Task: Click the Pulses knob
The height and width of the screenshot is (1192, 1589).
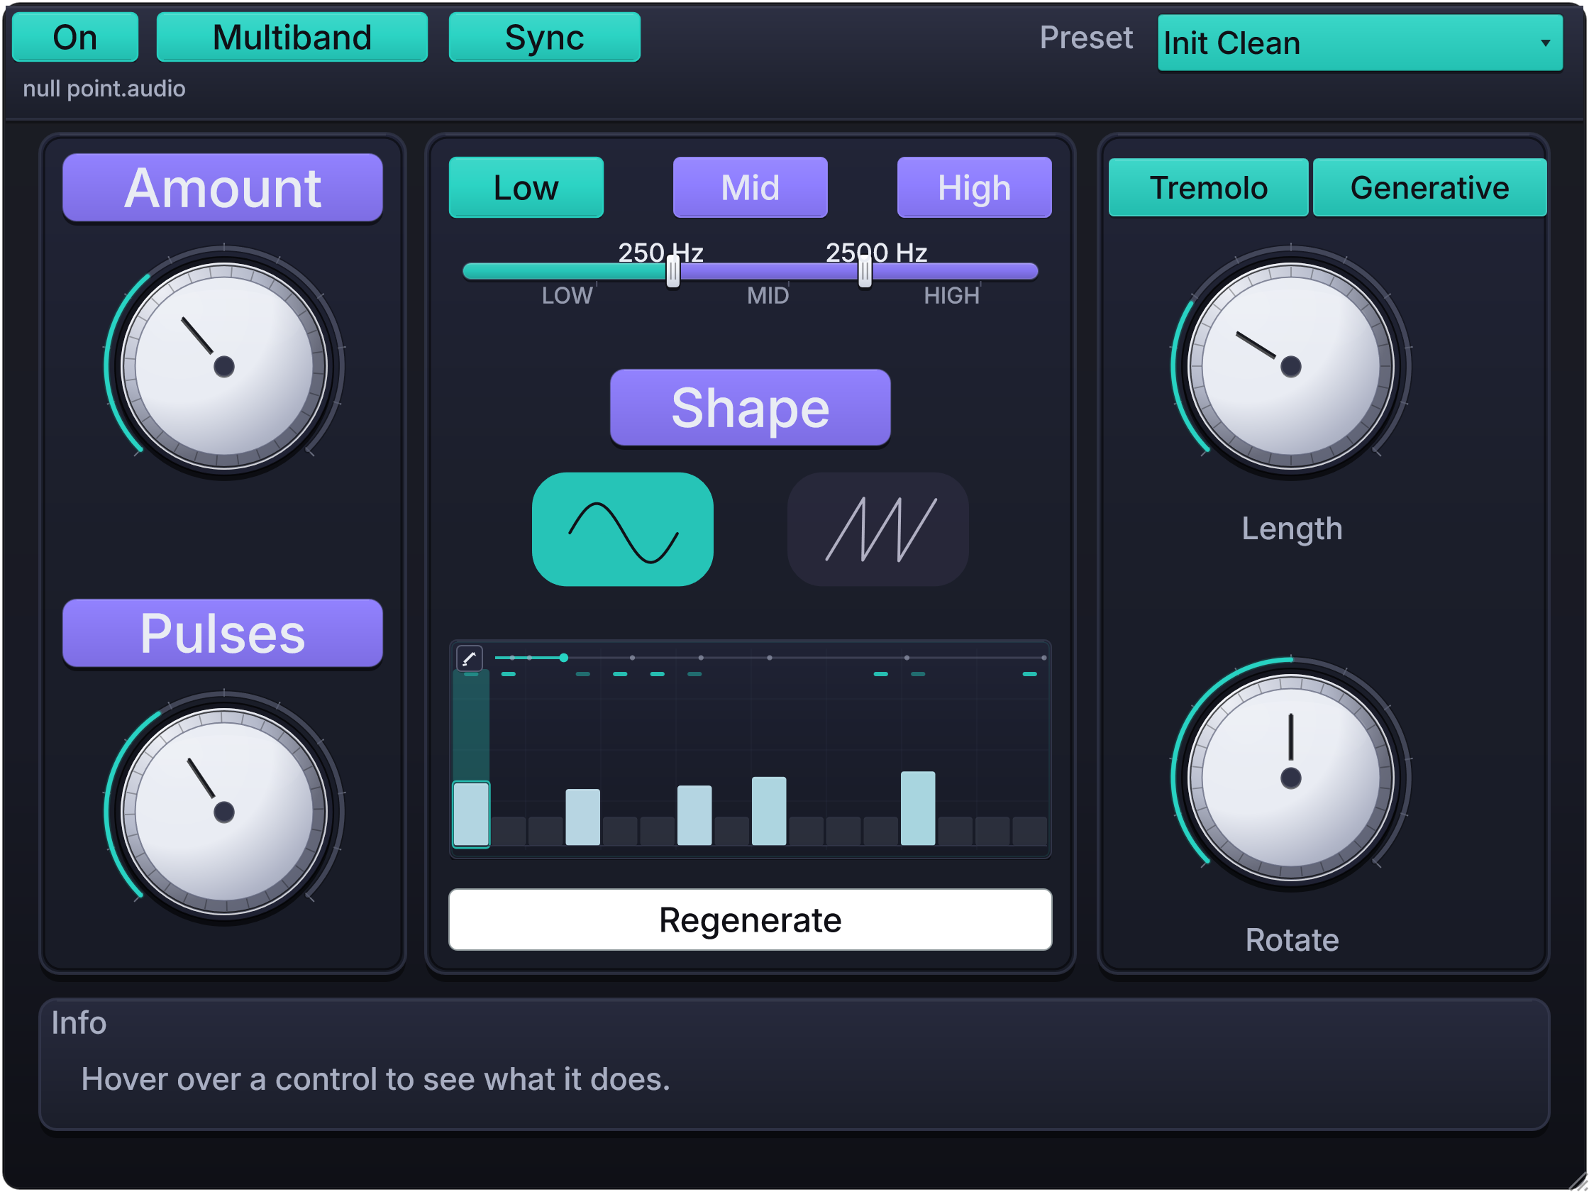Action: pyautogui.click(x=224, y=812)
